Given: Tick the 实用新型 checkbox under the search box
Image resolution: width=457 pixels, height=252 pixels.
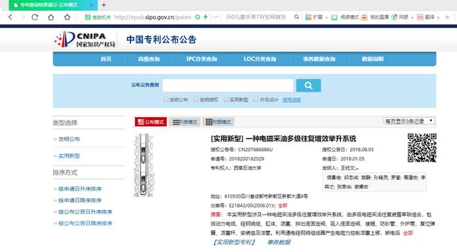Looking at the screenshot, I should [226, 99].
